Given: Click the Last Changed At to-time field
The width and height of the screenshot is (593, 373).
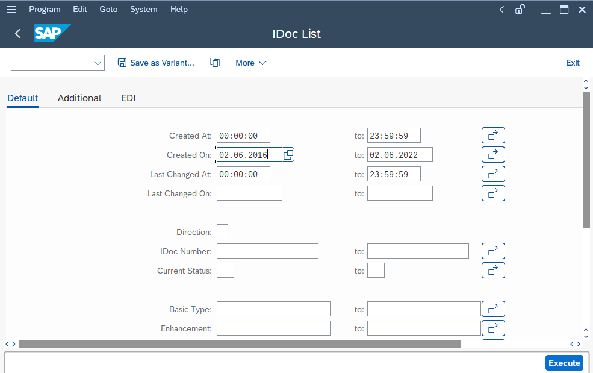Looking at the screenshot, I should point(394,174).
